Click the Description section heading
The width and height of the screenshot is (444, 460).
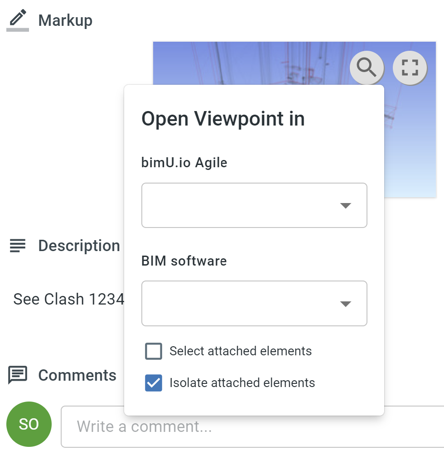[79, 246]
